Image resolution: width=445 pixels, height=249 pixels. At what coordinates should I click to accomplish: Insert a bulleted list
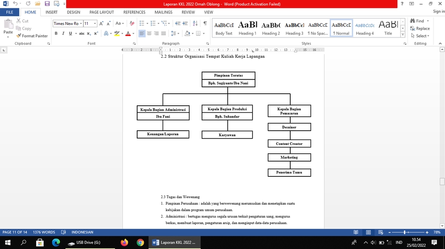coord(142,24)
